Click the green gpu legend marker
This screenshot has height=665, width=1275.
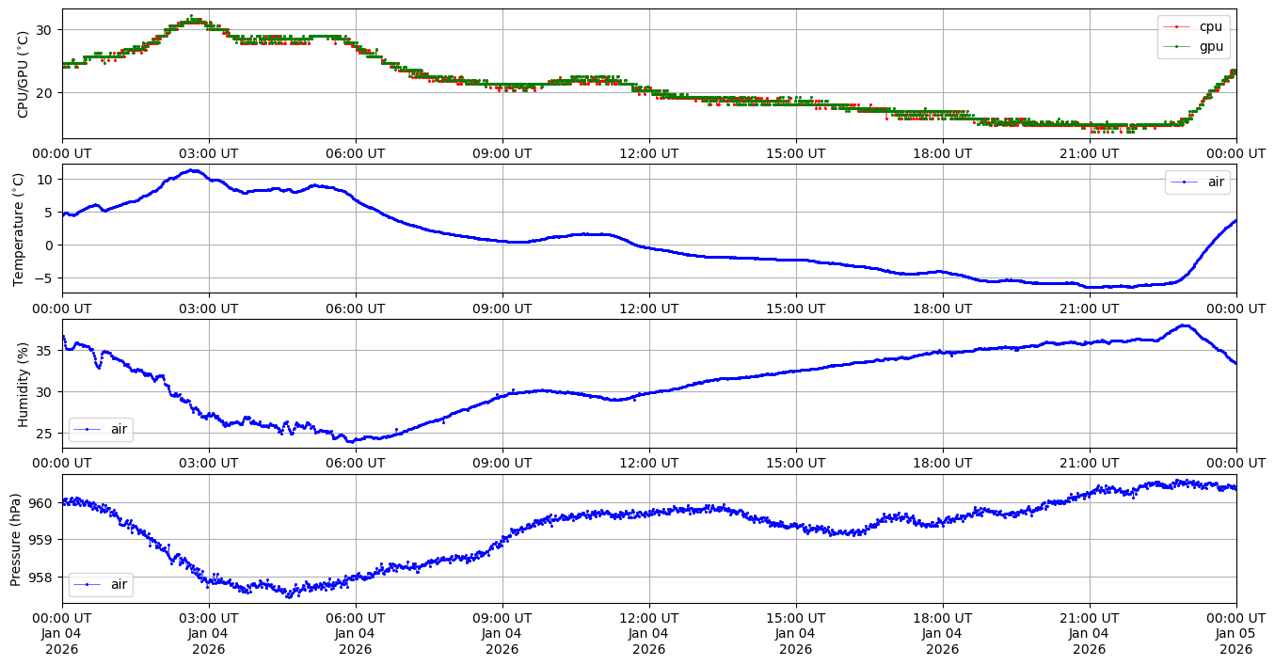1176,45
